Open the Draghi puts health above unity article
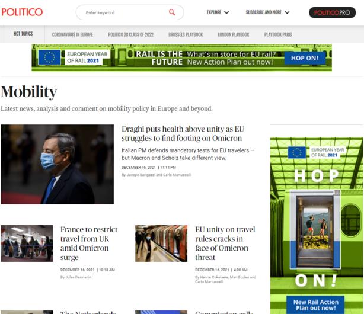The width and height of the screenshot is (364, 314). click(x=183, y=133)
